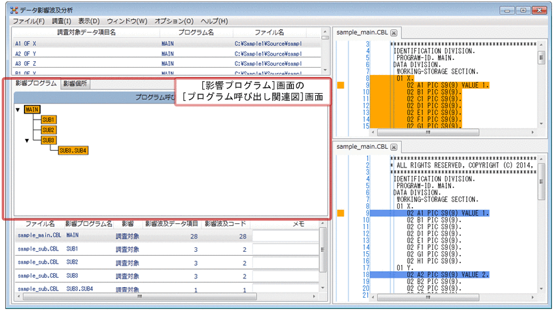Click orange marker beside lower editor line 9
Viewport: 554px width, 311px height.
pyautogui.click(x=341, y=213)
